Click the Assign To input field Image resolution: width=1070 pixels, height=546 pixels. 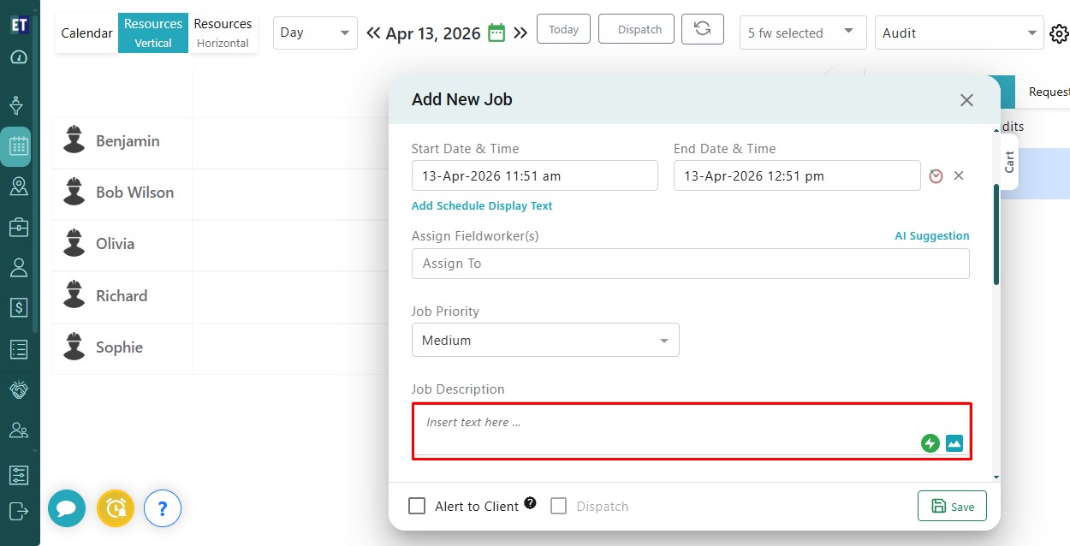tap(690, 264)
